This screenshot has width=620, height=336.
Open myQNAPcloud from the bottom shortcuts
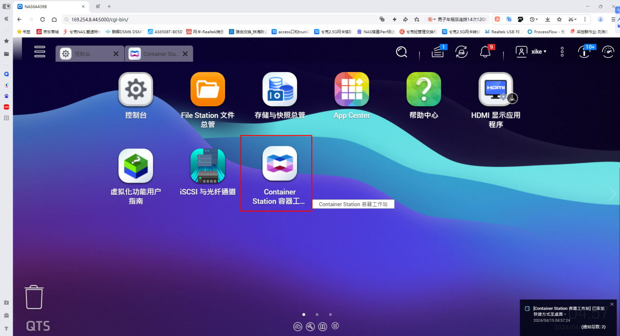tap(298, 326)
